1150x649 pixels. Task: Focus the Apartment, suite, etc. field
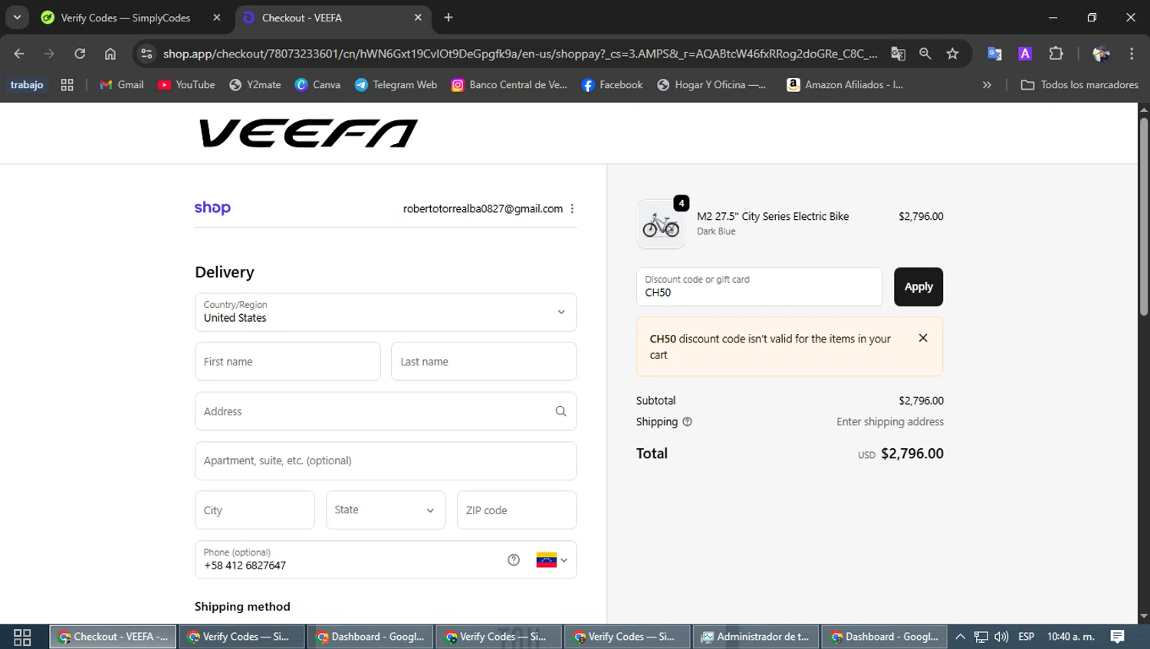[386, 461]
